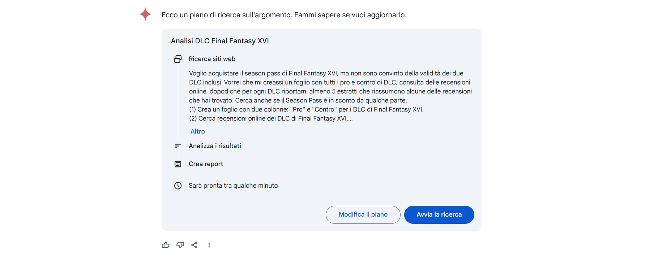Select the Analizza i risultati step label

[x=215, y=146]
